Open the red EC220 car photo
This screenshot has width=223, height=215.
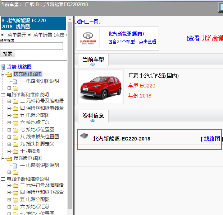pos(101,87)
